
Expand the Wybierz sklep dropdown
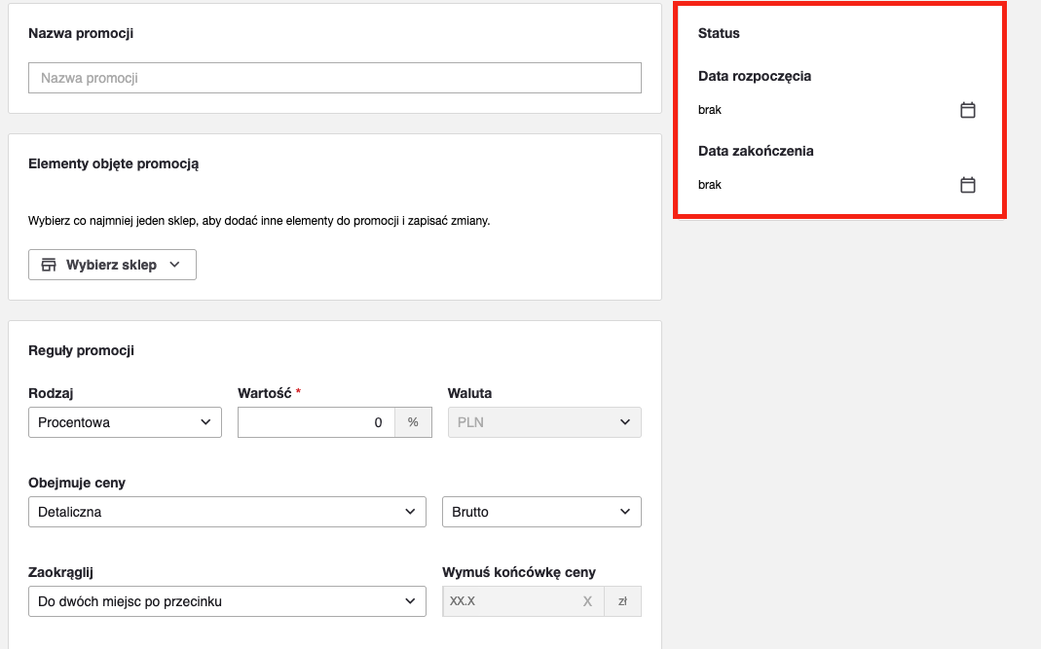click(112, 265)
